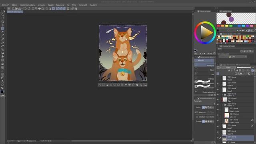Open Filtro menu
The height and width of the screenshot is (144, 256).
(74, 5)
